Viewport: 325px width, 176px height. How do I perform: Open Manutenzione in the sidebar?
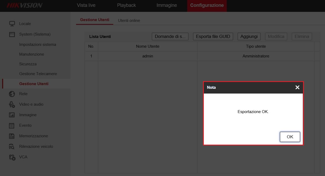(x=32, y=54)
